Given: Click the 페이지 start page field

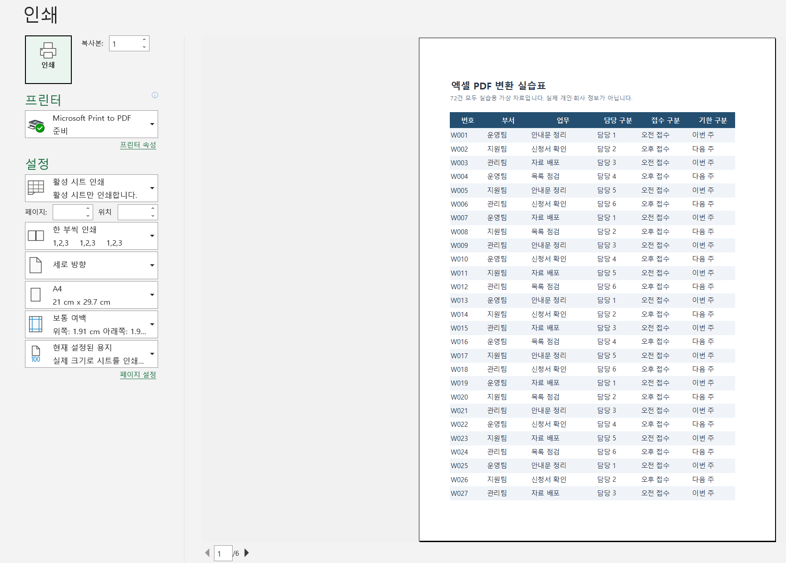Looking at the screenshot, I should pyautogui.click(x=69, y=212).
